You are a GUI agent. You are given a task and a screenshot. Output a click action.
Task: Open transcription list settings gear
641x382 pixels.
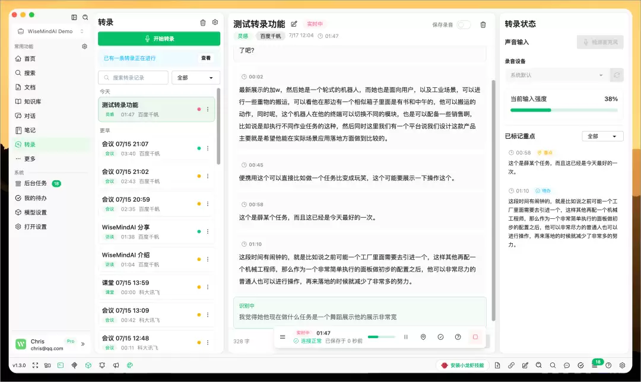(215, 23)
